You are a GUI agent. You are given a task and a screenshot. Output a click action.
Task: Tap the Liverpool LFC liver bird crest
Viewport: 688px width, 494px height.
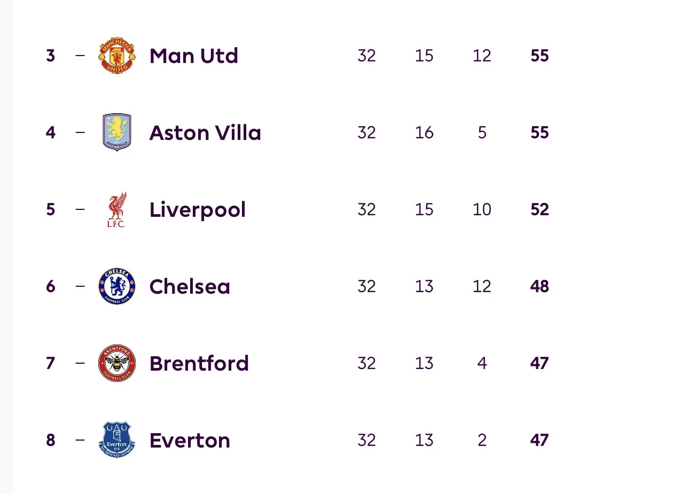116,209
